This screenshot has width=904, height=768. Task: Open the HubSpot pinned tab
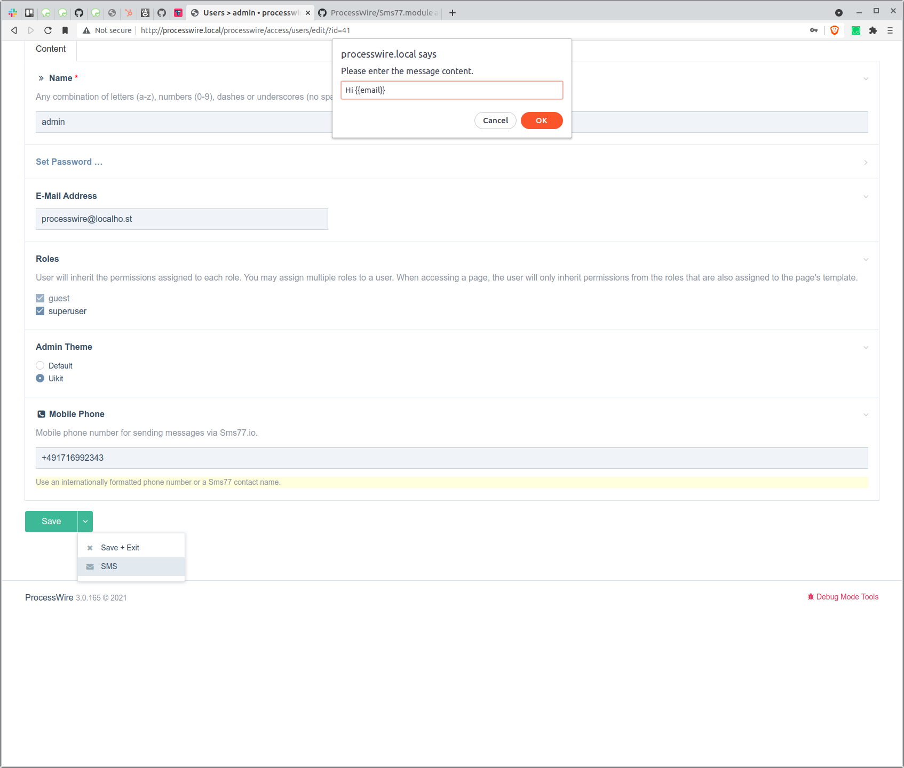pos(129,13)
